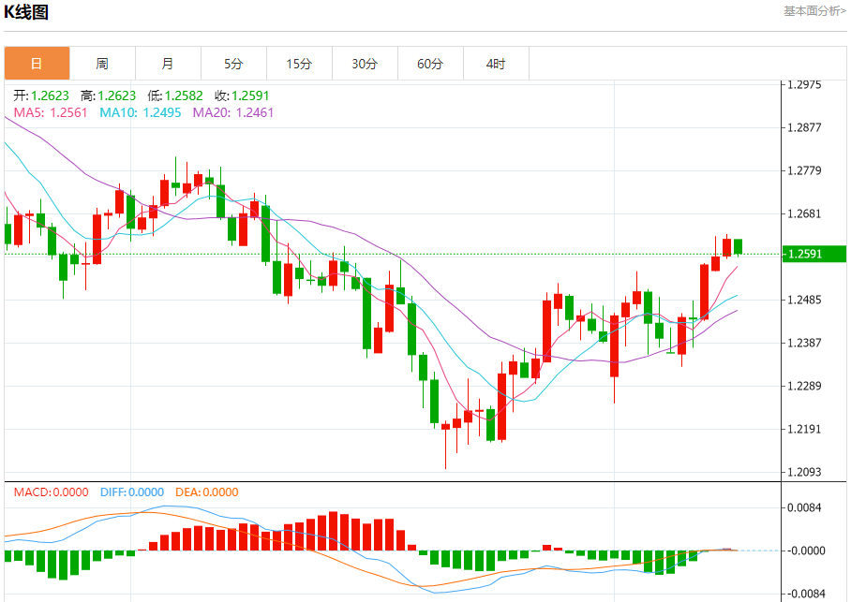Click the MA5 indicator label

(51, 112)
